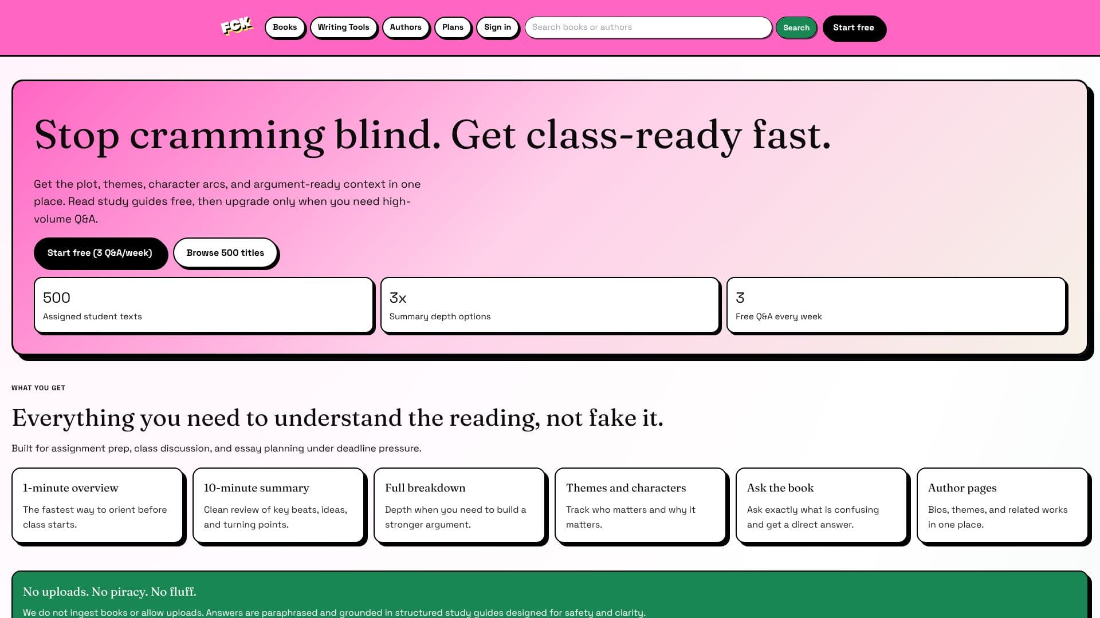The height and width of the screenshot is (618, 1100).
Task: Open the Ask the book card
Action: [x=822, y=505]
